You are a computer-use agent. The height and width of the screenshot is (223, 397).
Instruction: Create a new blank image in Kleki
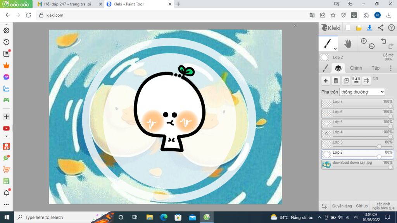pyautogui.click(x=348, y=27)
